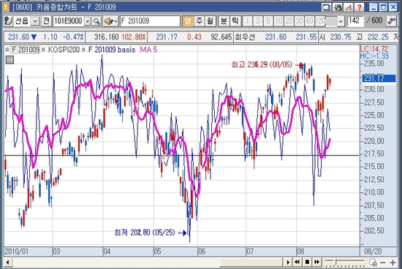Select the daily (일) chart period

[x=188, y=21]
